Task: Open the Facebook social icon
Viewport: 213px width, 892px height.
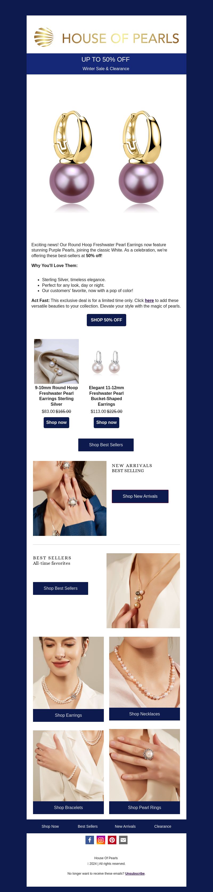Action: [89, 840]
